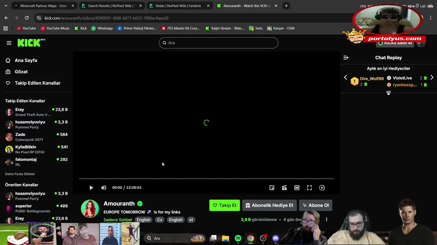Open the Prime Video bookmark
437x245 pixels.
coord(137,28)
